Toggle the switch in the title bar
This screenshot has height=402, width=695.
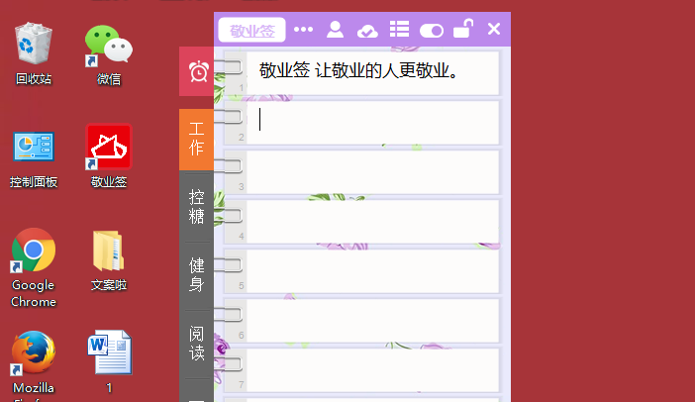point(432,31)
